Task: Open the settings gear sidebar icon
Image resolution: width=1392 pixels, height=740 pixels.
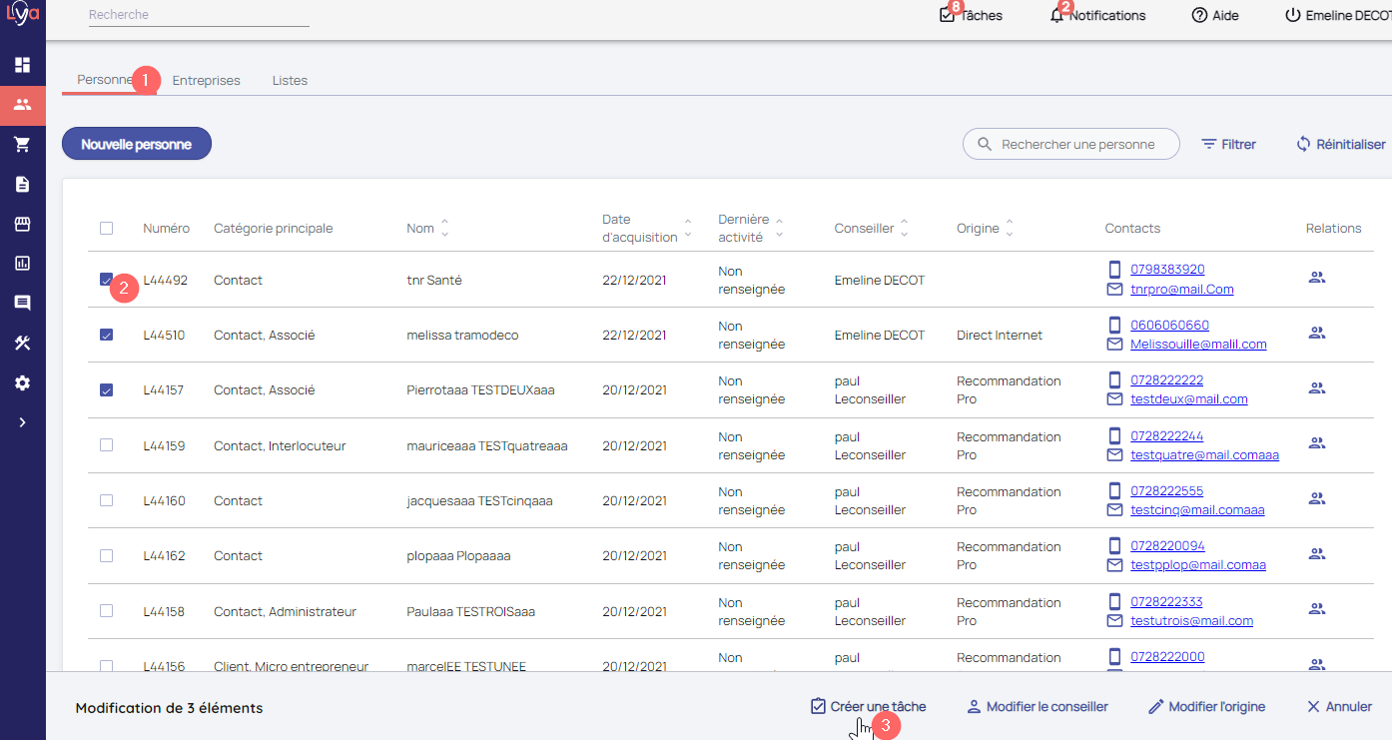Action: (22, 383)
